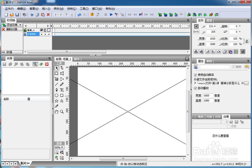The width and height of the screenshot is (252, 168).
Task: Select the Pencil tool
Action: [x=62, y=84]
